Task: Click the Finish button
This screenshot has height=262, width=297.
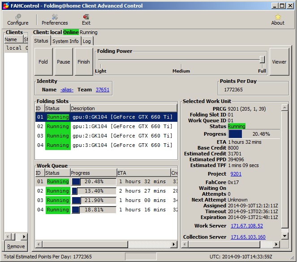Action: pos(83,62)
